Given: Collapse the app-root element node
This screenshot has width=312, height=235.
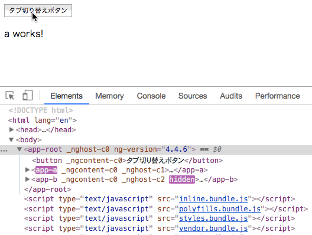Looking at the screenshot, I should 19,149.
